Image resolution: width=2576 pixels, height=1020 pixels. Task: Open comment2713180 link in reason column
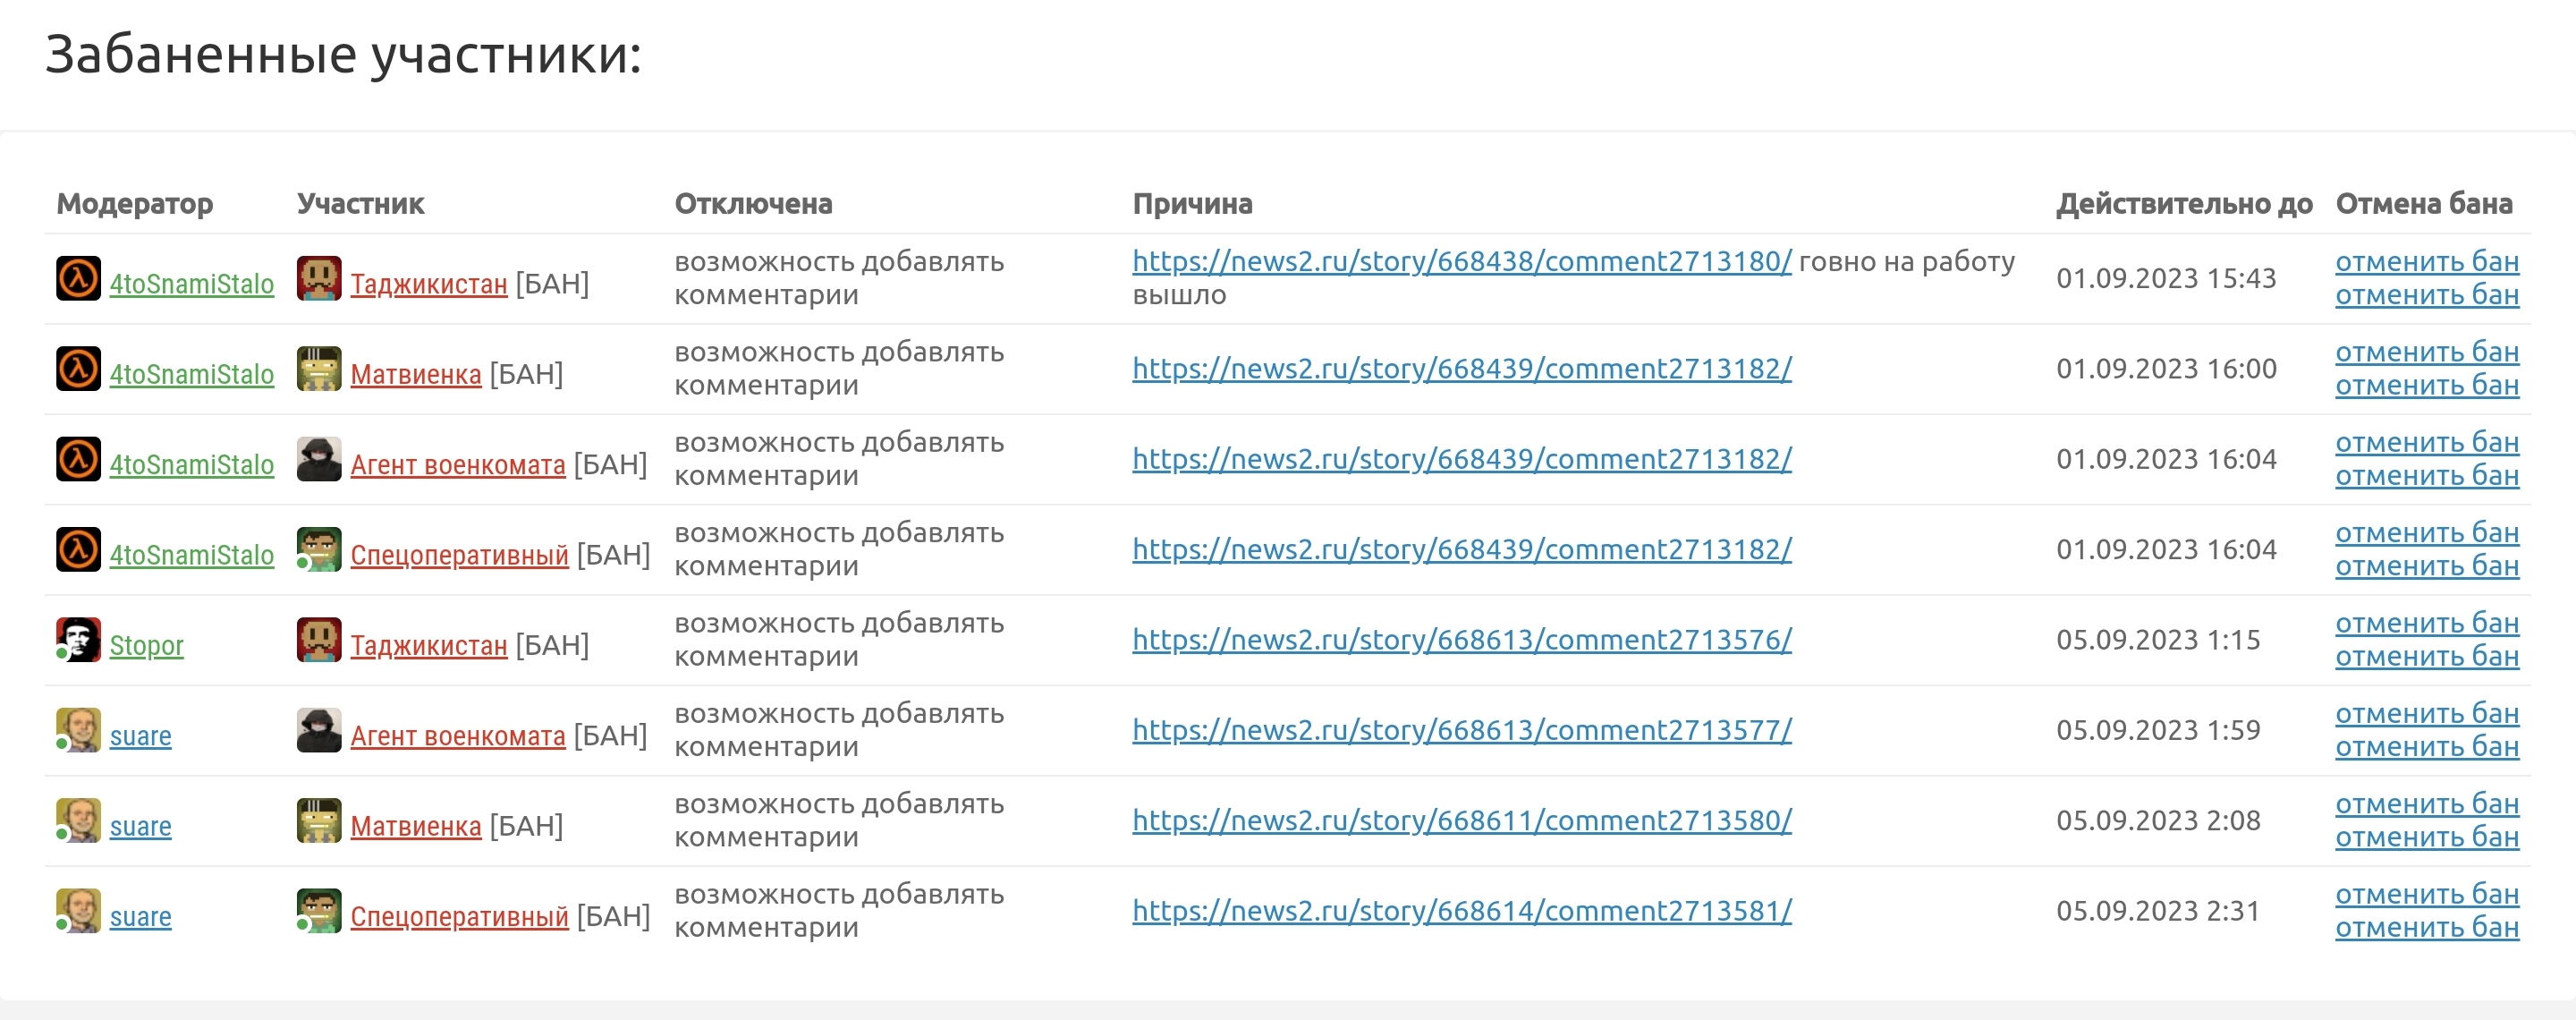(1461, 261)
